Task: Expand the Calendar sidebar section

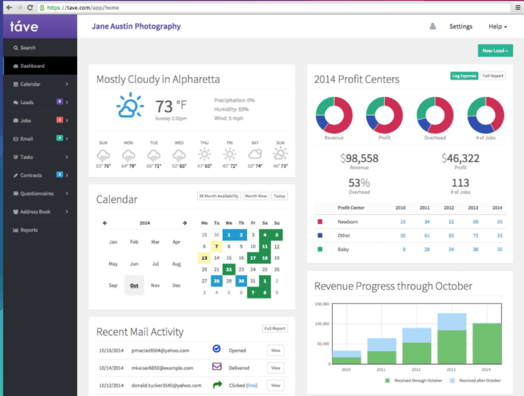Action: tap(40, 84)
